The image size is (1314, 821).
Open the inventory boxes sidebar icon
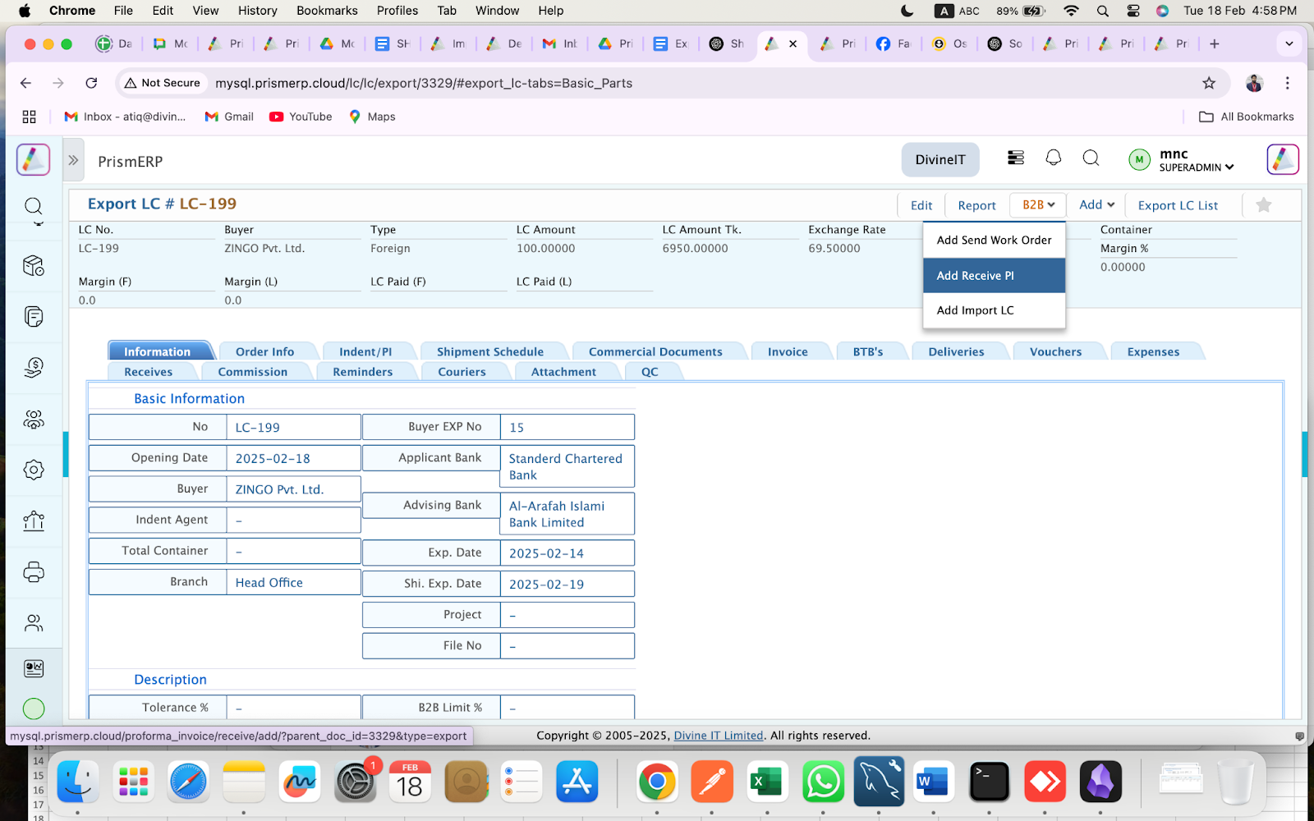(x=34, y=265)
